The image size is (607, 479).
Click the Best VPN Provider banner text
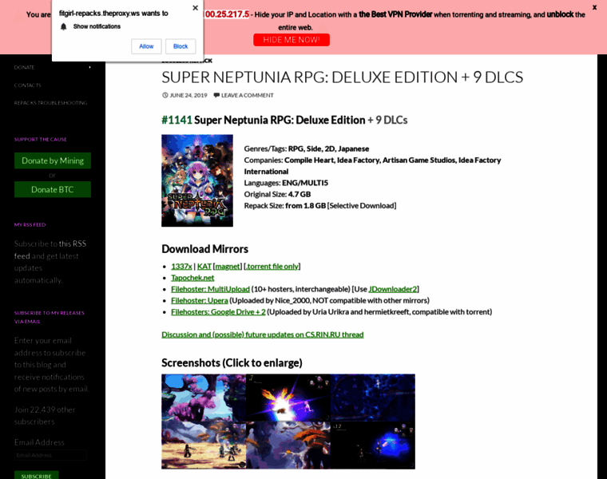tap(395, 14)
